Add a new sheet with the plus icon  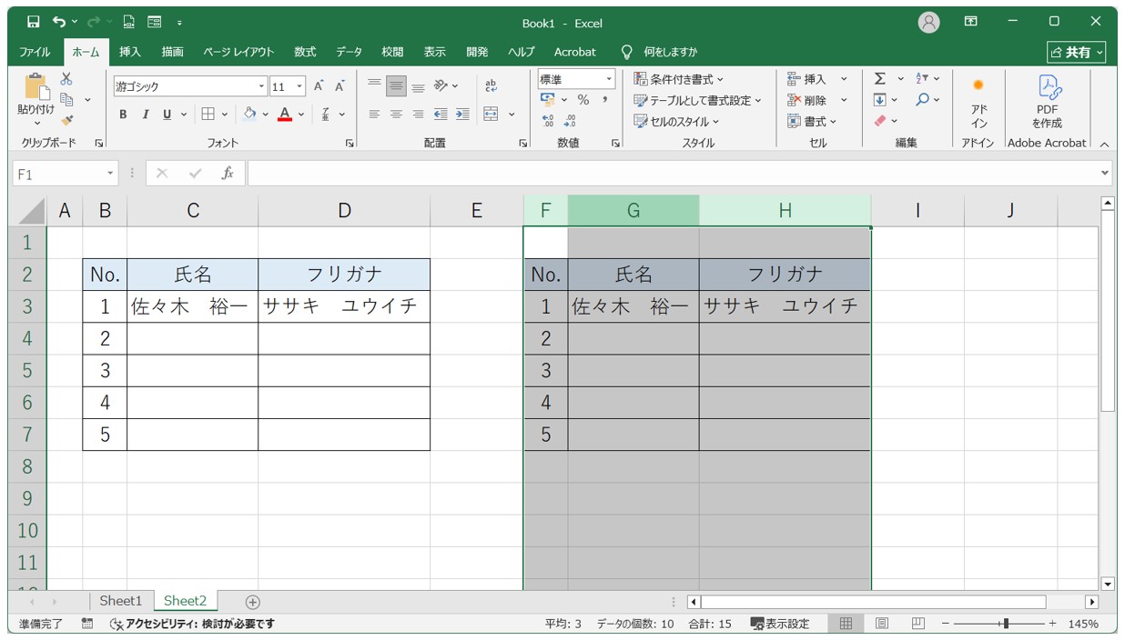(253, 602)
